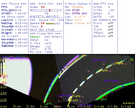Click the red marker on Angle slider

coord(50,10)
